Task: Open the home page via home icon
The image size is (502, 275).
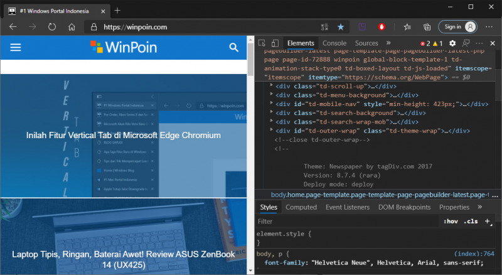Action: point(72,27)
